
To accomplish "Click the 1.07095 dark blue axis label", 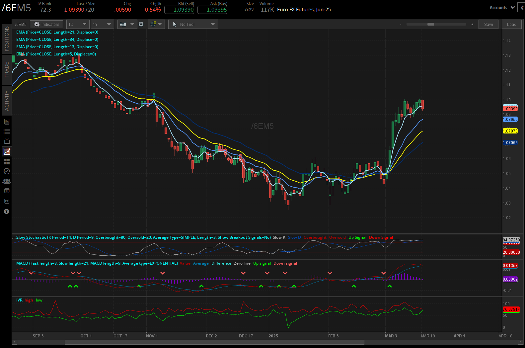I will tap(510, 142).
